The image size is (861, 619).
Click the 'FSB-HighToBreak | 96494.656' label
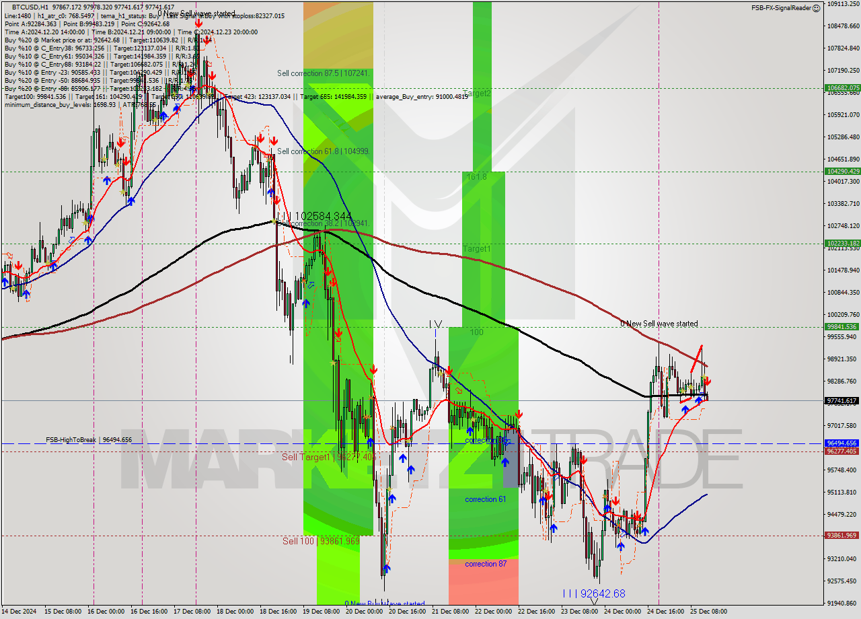89,440
